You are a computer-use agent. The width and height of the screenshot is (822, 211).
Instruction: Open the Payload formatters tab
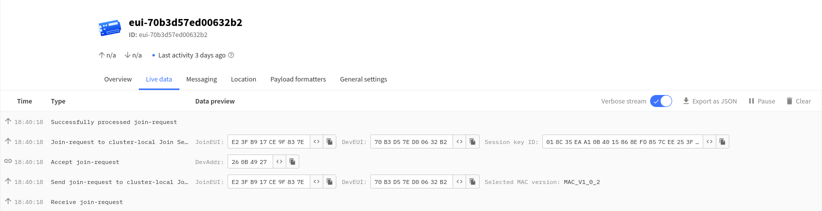[298, 79]
